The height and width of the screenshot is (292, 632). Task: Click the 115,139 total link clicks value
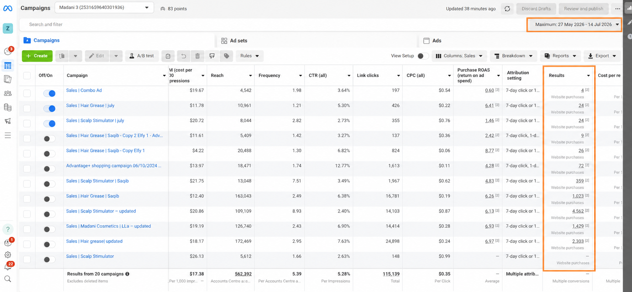point(391,274)
